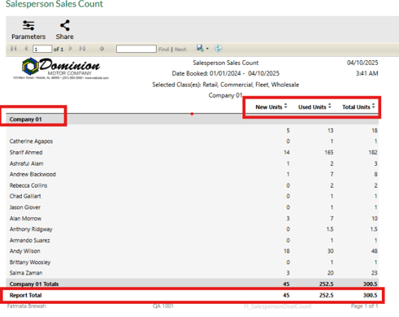Click the export disk icon
399x317 pixels.
tap(200, 48)
